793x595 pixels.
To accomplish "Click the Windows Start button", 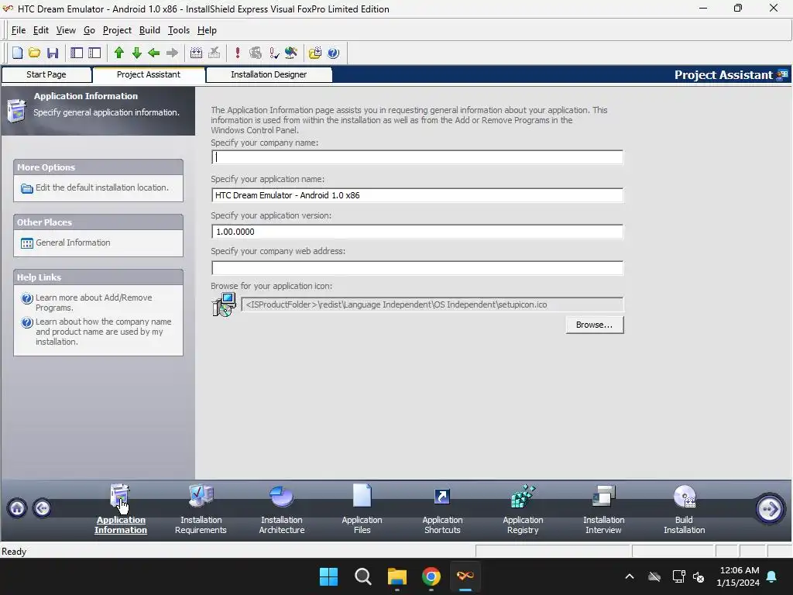I will (328, 576).
